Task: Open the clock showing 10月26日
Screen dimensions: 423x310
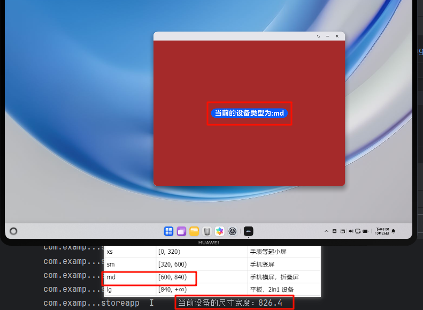Action: [382, 231]
